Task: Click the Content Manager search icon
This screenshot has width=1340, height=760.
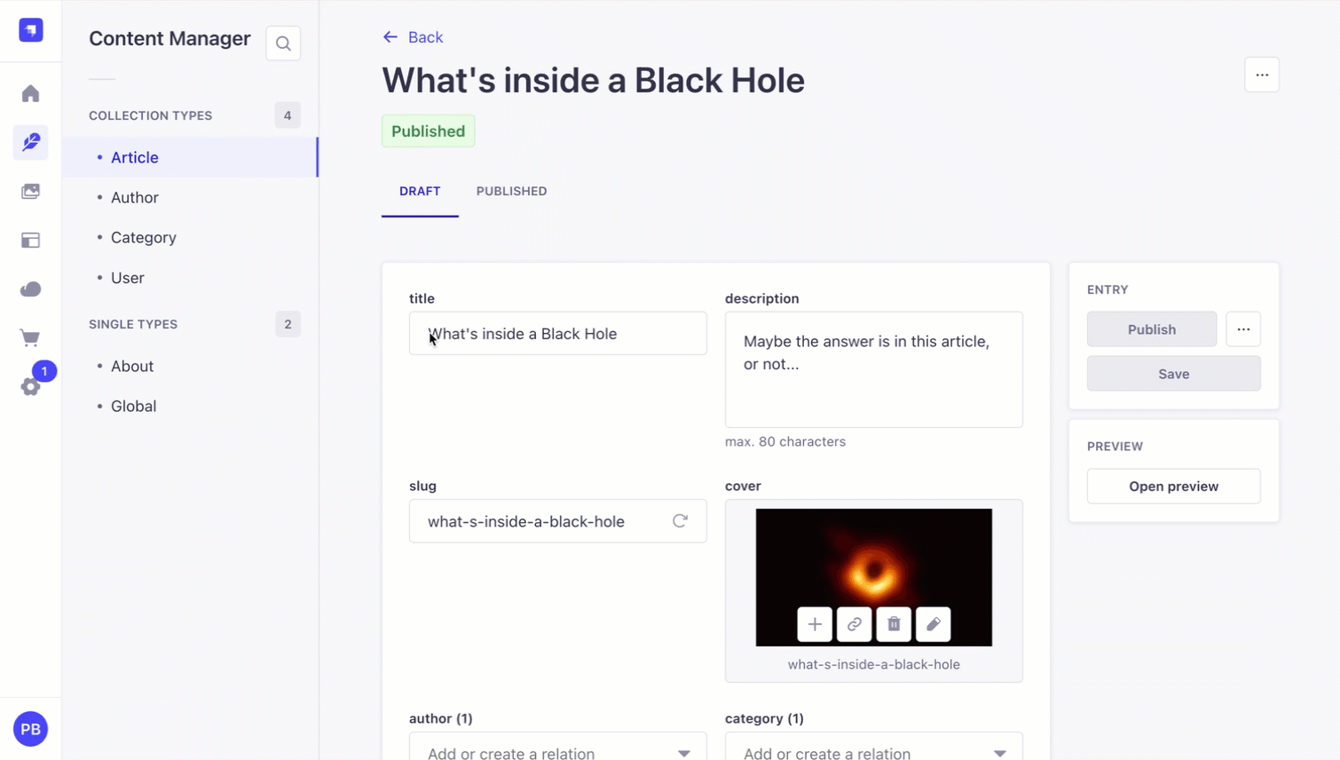Action: point(283,44)
